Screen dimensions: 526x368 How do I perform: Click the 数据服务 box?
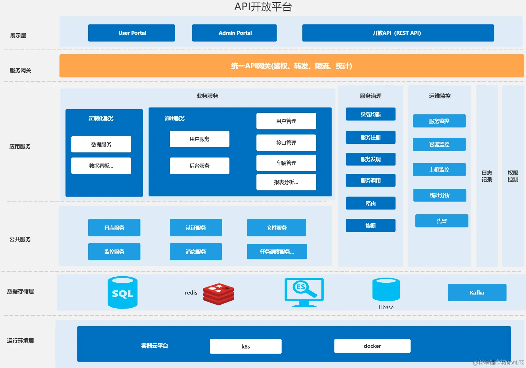tap(101, 144)
